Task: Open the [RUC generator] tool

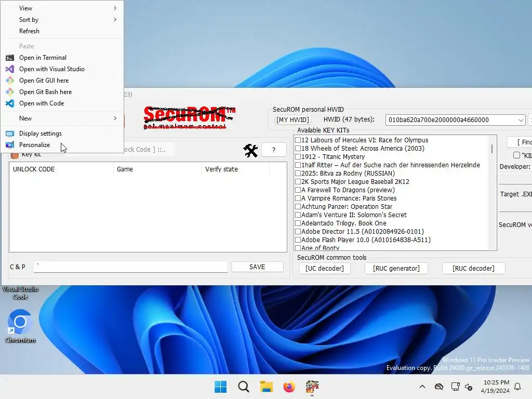Action: (x=396, y=269)
